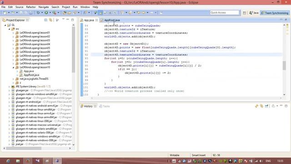Expand the LeORAndi.opengl.lesson01 package
Image resolution: width=291 pixels, height=164 pixels.
[x=13, y=33]
